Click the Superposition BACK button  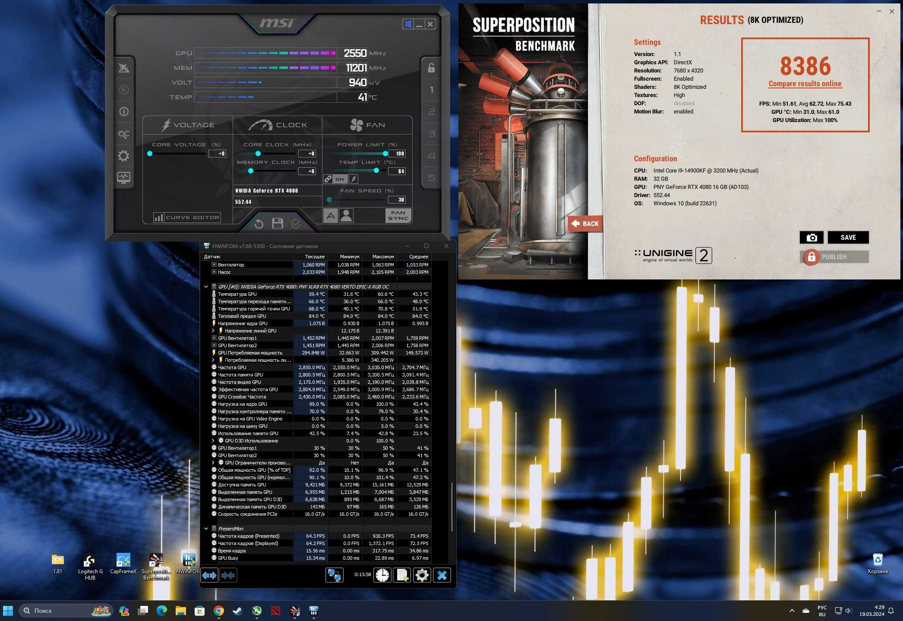(585, 223)
